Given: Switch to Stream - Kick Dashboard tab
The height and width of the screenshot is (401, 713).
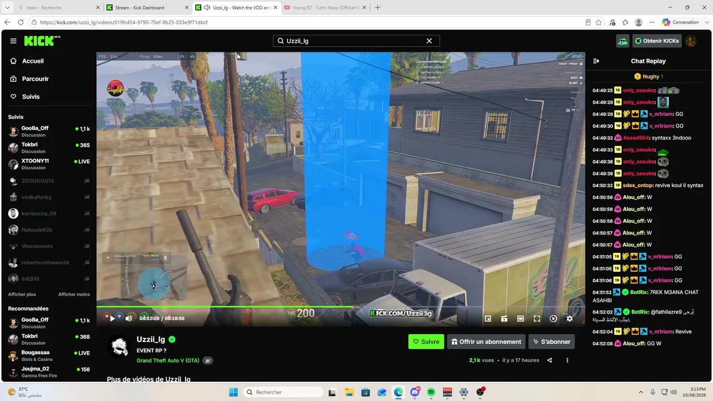Looking at the screenshot, I should pyautogui.click(x=147, y=8).
